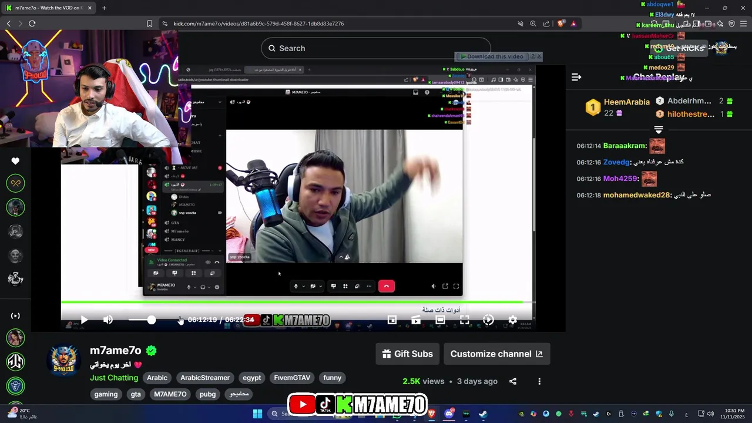The width and height of the screenshot is (752, 423).
Task: Click the Gift Subs button
Action: (408, 354)
